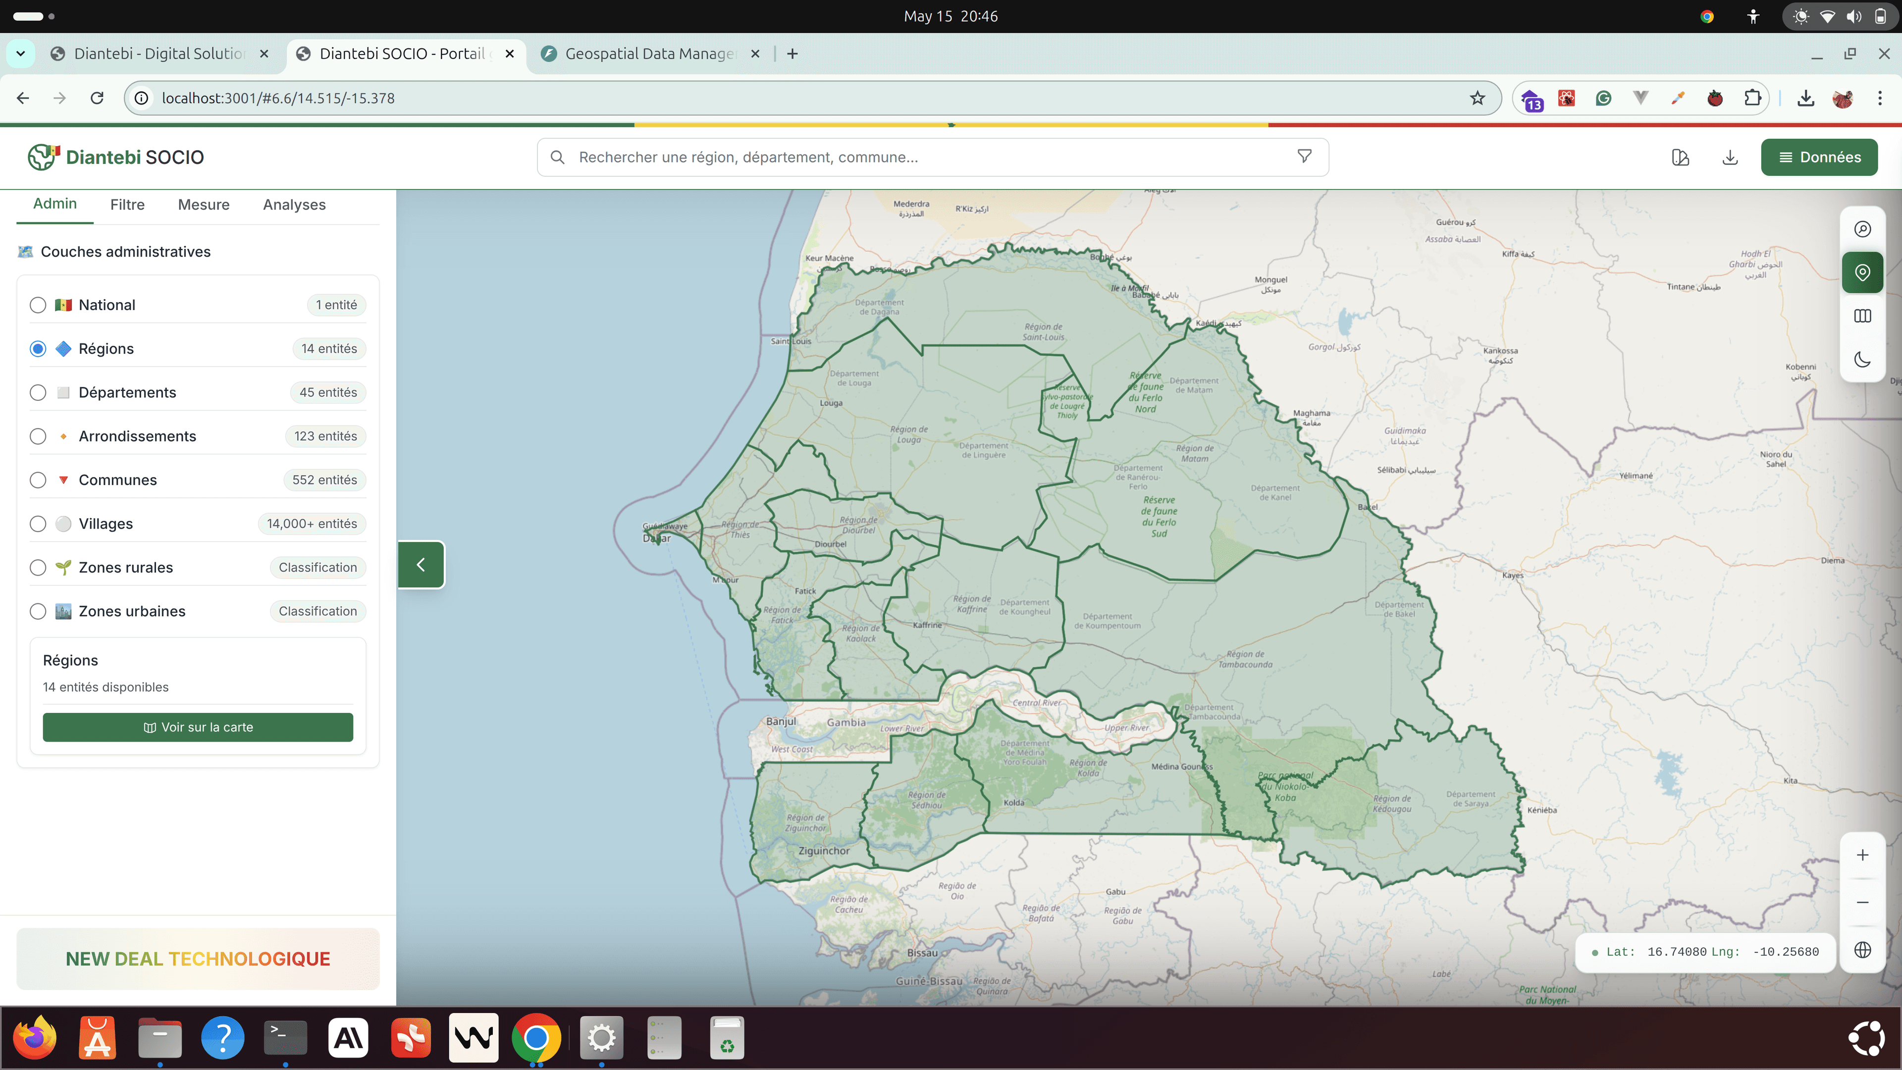Screen dimensions: 1902x1070
Task: Click the globe icon at map bottom-right
Action: (x=1862, y=950)
